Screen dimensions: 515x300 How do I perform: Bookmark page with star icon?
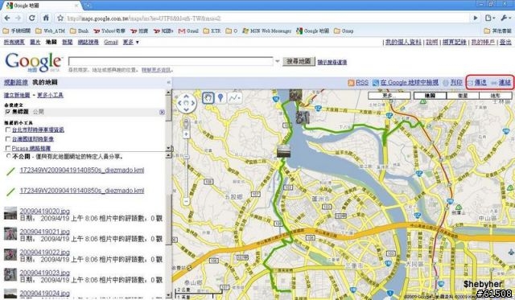[x=60, y=18]
